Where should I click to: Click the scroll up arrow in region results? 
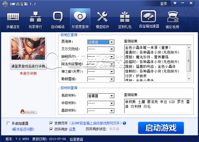(x=189, y=48)
